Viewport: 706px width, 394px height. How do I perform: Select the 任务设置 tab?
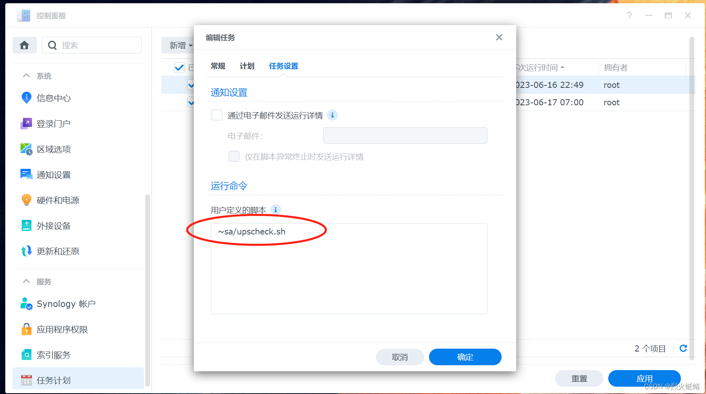[x=283, y=66]
